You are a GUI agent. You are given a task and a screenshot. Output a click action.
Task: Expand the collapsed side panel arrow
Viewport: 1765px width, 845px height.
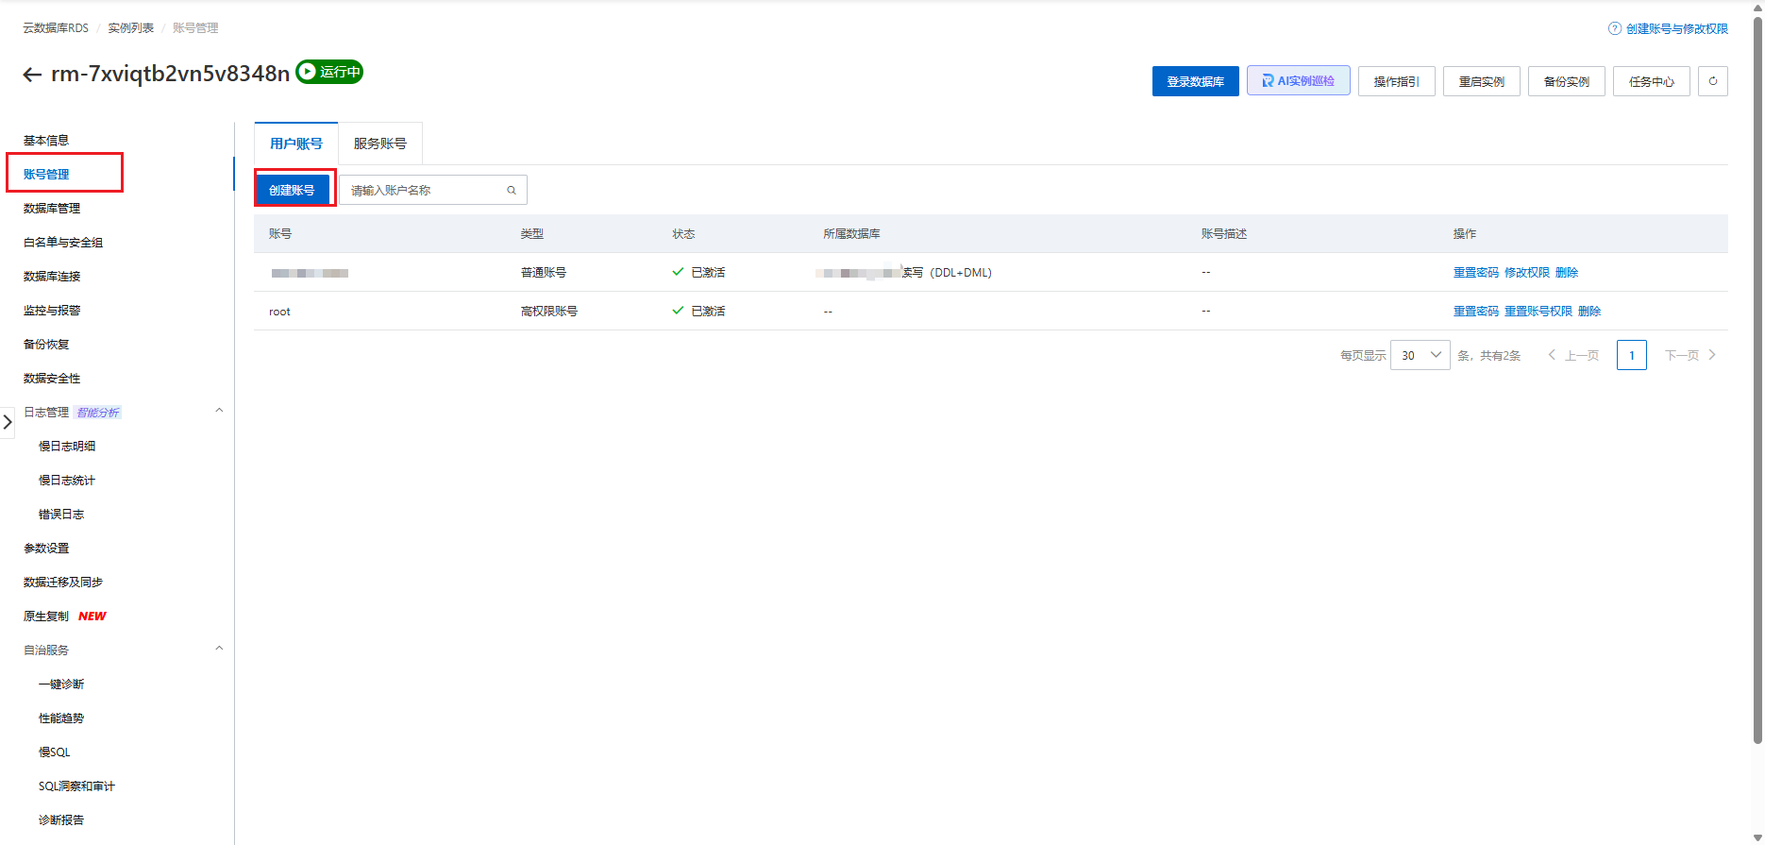[8, 422]
